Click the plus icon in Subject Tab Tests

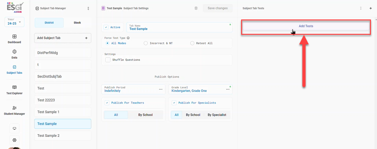371,8
